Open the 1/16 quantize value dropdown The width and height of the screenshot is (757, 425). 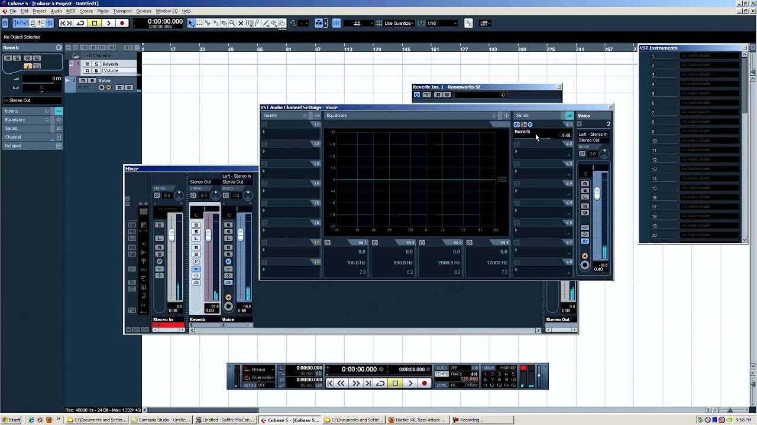(441, 23)
